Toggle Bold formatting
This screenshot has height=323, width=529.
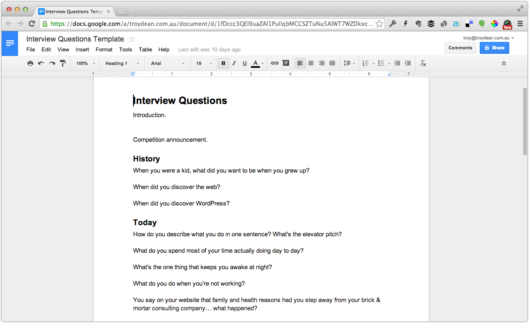coord(223,63)
